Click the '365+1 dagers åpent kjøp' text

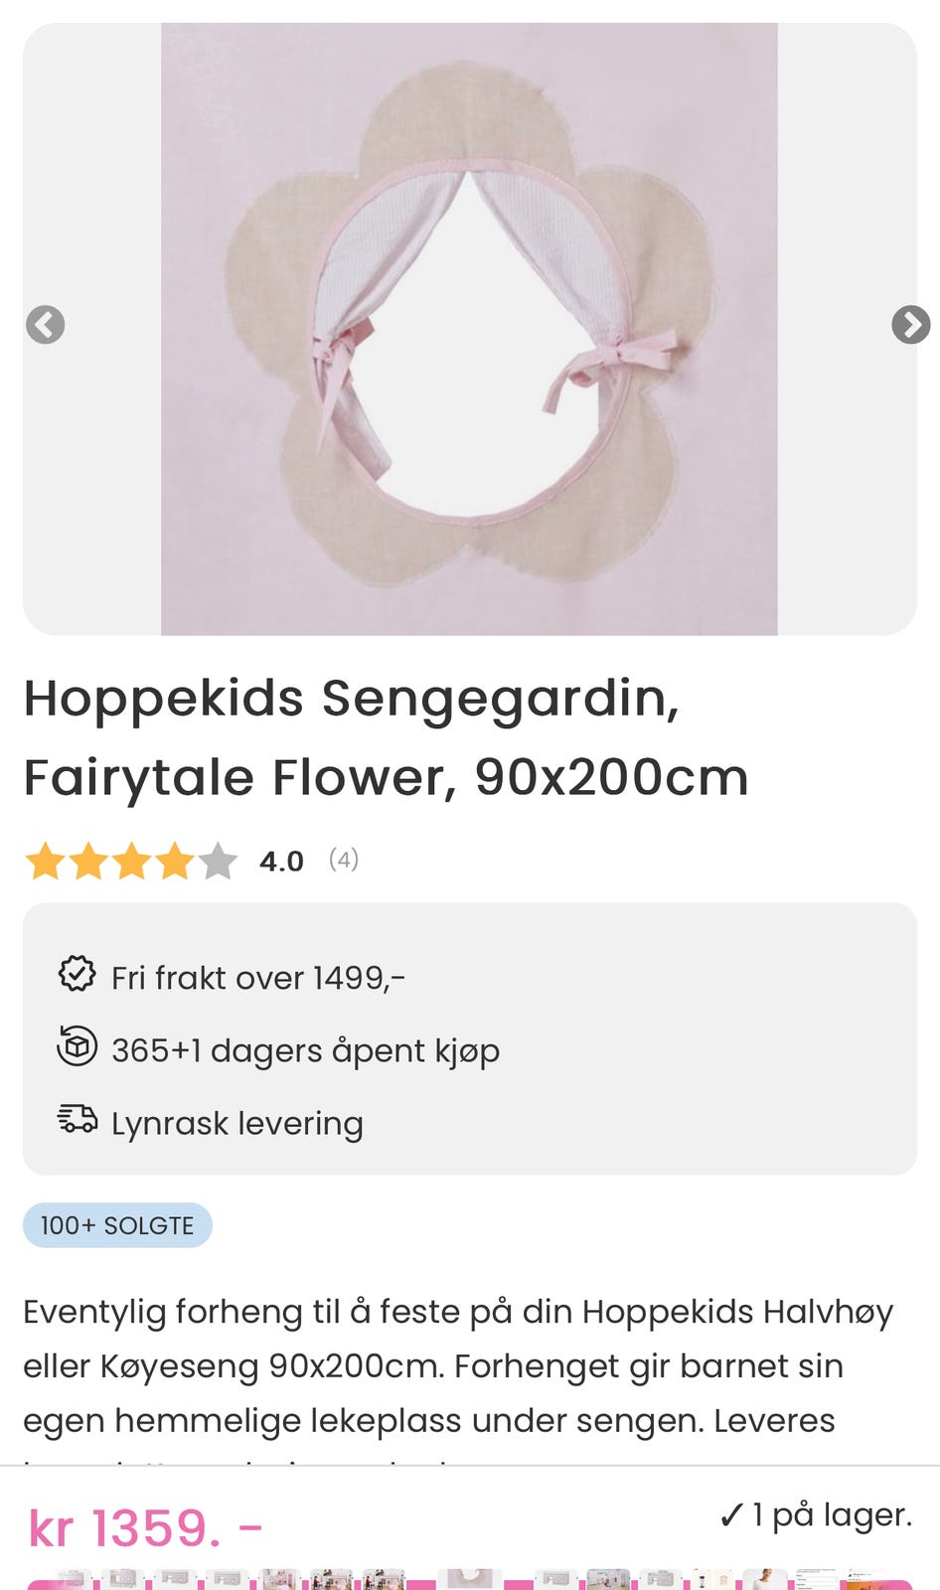click(305, 1050)
